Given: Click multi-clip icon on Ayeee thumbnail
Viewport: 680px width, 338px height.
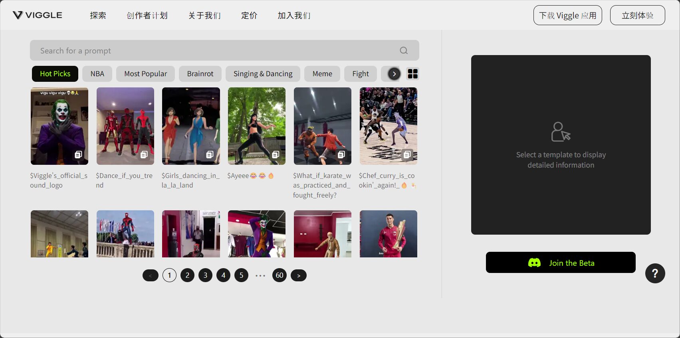Looking at the screenshot, I should tap(276, 154).
